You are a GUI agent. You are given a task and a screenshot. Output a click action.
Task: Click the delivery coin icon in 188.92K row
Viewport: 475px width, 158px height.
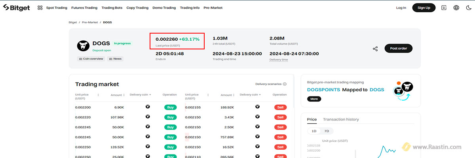click(x=257, y=107)
